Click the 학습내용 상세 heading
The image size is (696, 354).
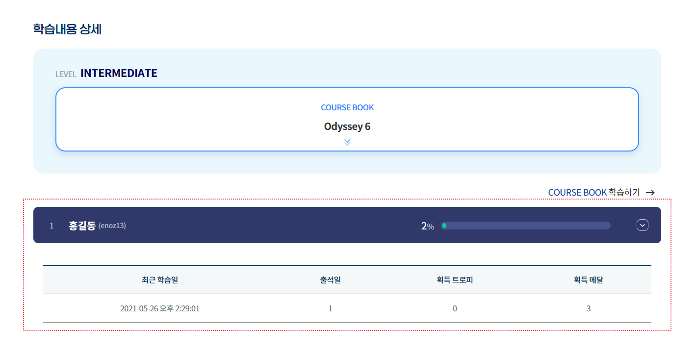tap(67, 29)
